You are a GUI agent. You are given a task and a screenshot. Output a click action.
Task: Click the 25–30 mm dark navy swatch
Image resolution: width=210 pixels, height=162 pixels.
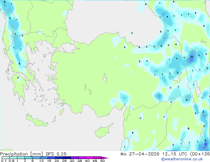[67, 158]
